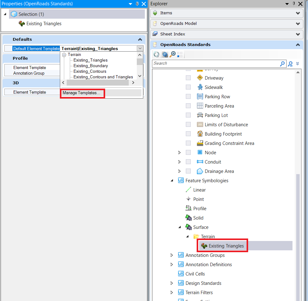Click the Limits of Disturbance icon
The width and height of the screenshot is (308, 301).
(200, 124)
